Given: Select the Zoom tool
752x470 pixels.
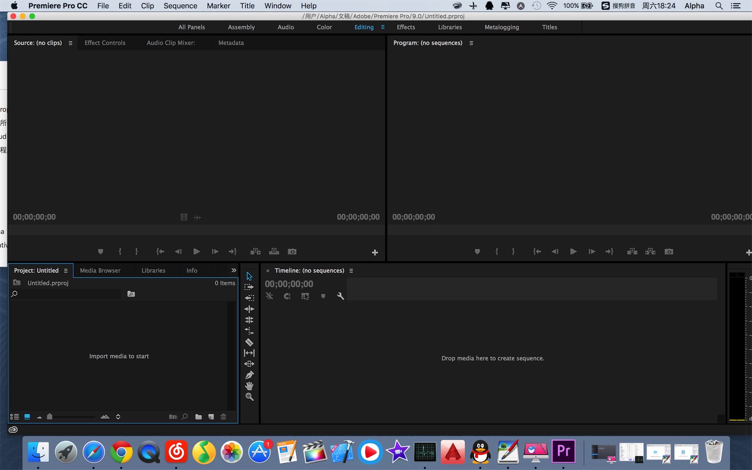Looking at the screenshot, I should (249, 397).
